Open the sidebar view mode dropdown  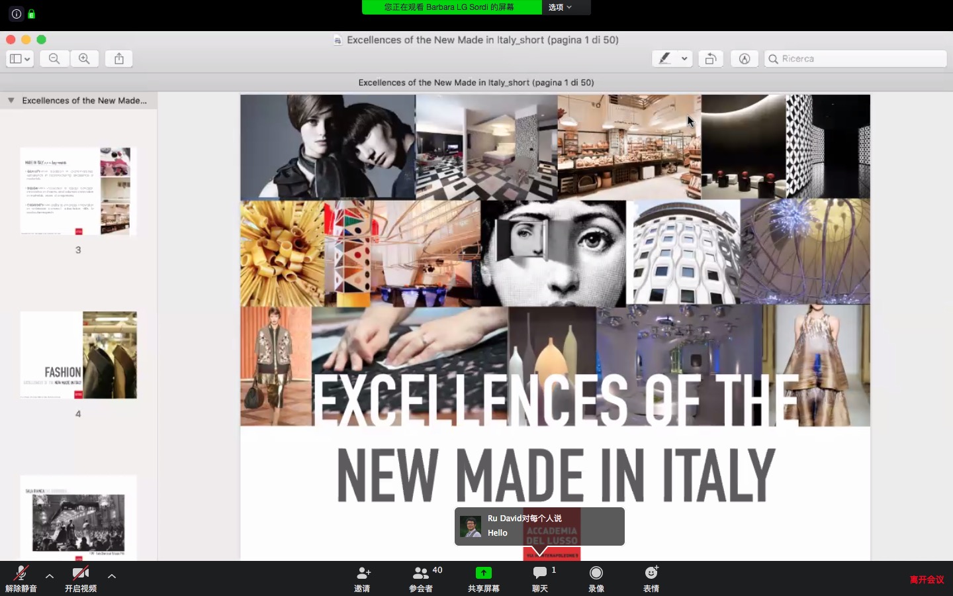pyautogui.click(x=20, y=59)
